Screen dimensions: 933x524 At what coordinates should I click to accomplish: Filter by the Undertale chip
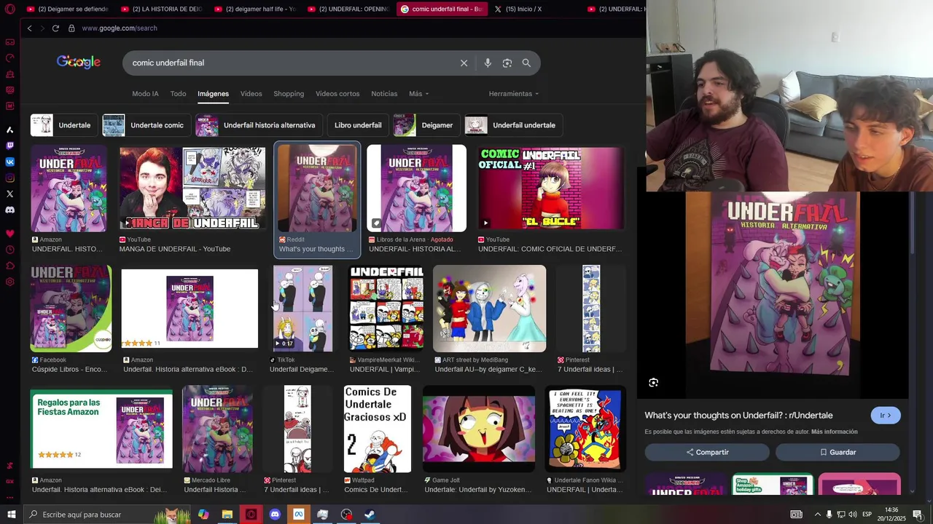pyautogui.click(x=64, y=125)
